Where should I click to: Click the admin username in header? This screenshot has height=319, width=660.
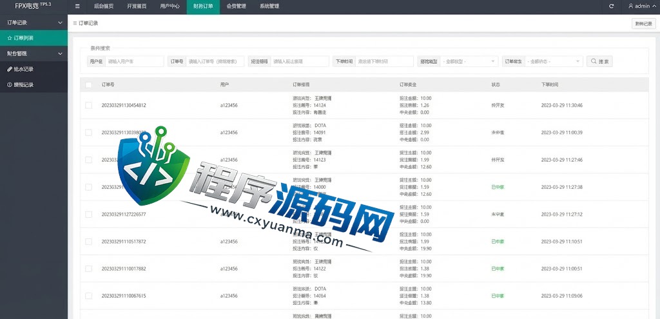pyautogui.click(x=643, y=6)
